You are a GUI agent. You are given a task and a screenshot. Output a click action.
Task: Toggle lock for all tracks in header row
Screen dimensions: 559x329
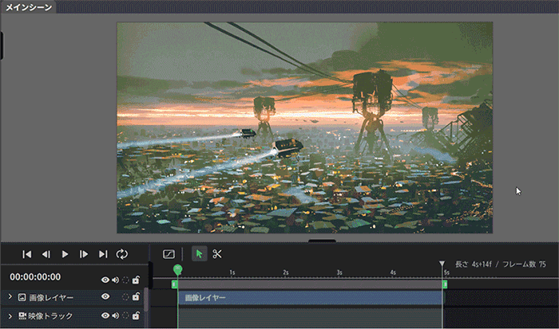tap(136, 280)
